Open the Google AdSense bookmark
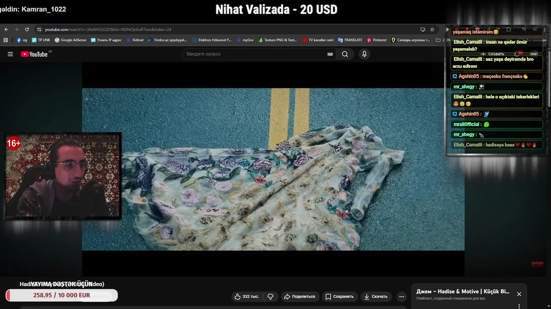 (x=71, y=40)
